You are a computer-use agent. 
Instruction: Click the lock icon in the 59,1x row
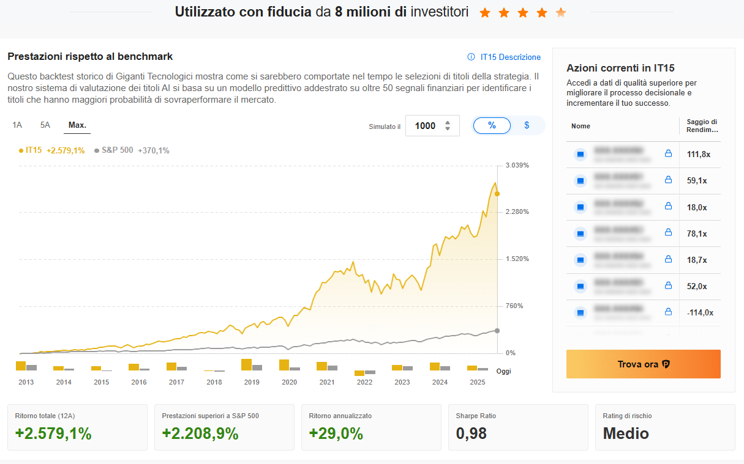click(x=669, y=180)
